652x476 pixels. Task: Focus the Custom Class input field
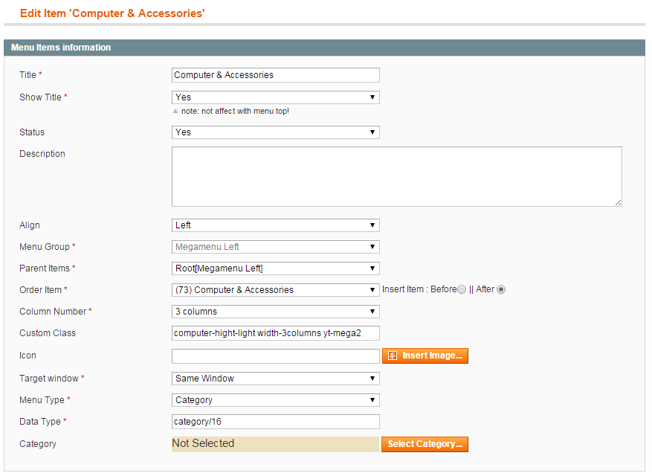[275, 333]
